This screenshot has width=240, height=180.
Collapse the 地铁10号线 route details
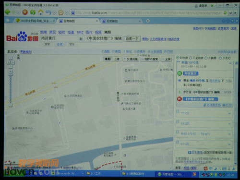click(x=230, y=63)
